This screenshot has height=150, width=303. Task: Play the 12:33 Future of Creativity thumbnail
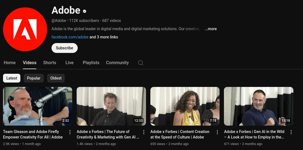pyautogui.click(x=111, y=106)
